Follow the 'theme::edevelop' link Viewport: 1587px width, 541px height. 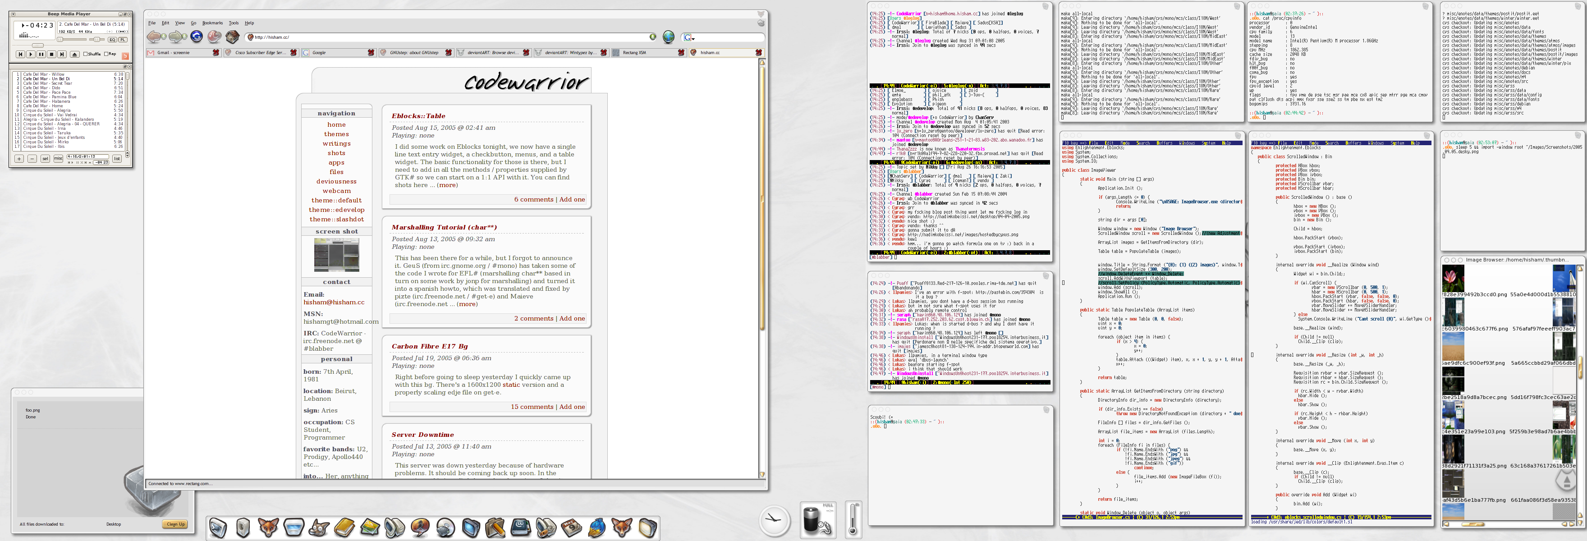(x=336, y=210)
